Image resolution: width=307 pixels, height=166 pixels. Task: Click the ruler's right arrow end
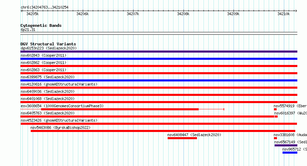[x=296, y=11]
